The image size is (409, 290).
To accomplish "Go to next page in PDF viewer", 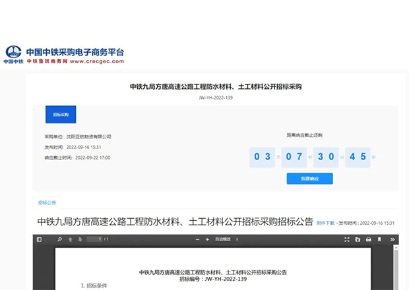I will tap(80, 239).
